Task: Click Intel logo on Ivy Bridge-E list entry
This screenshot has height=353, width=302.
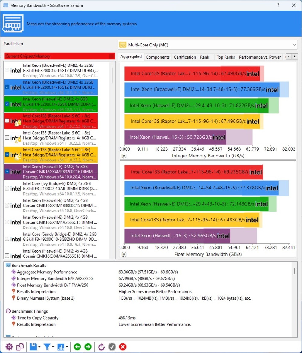Action: (x=16, y=189)
